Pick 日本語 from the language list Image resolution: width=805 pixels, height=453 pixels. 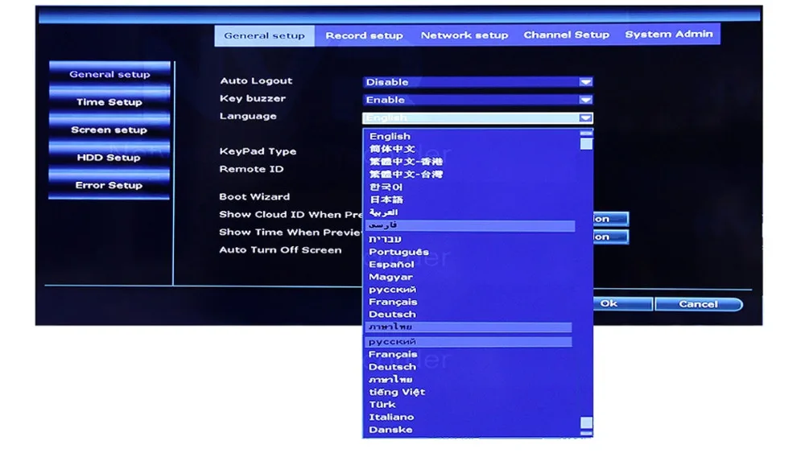(x=386, y=200)
